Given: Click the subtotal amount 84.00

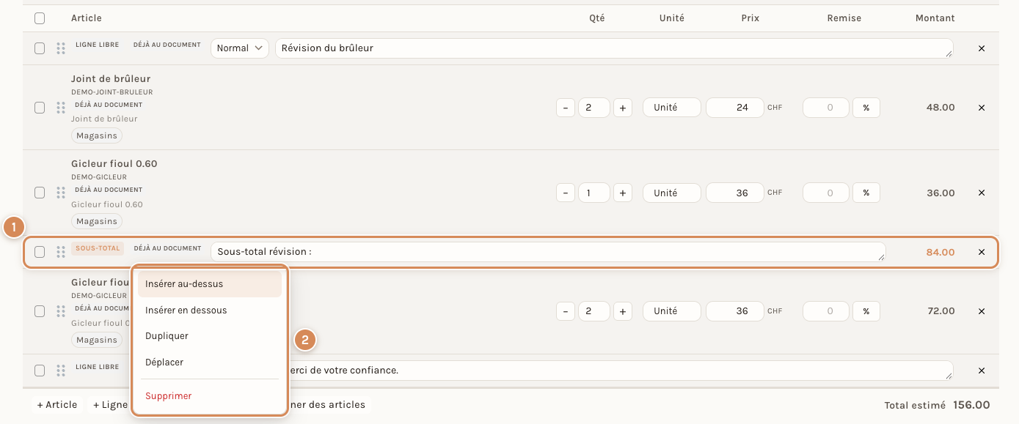Looking at the screenshot, I should point(941,252).
